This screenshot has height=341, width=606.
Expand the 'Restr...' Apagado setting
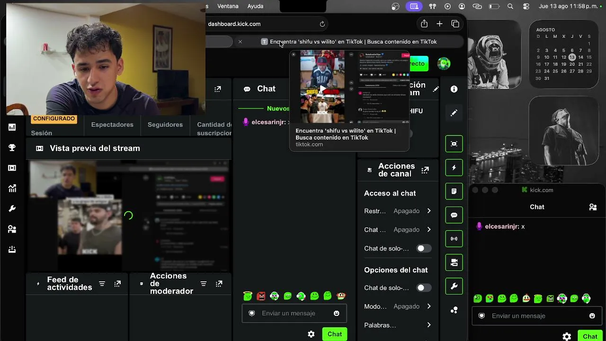pyautogui.click(x=398, y=211)
